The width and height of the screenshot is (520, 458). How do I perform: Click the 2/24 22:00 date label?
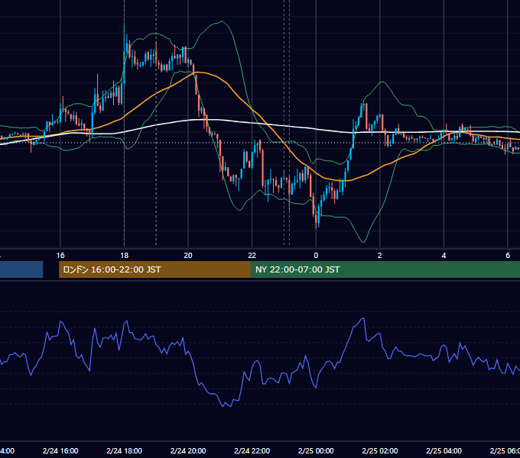tap(252, 450)
